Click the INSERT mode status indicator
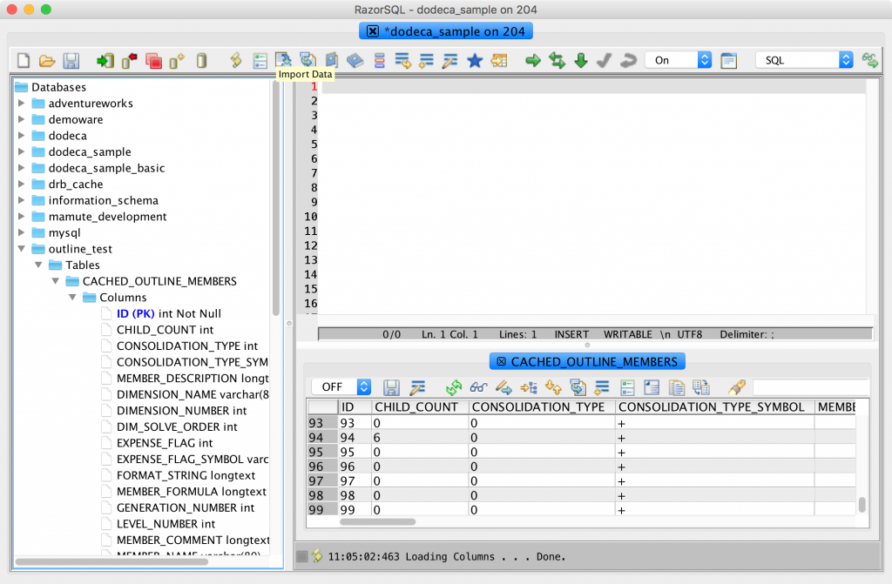Viewport: 892px width, 584px height. point(571,334)
